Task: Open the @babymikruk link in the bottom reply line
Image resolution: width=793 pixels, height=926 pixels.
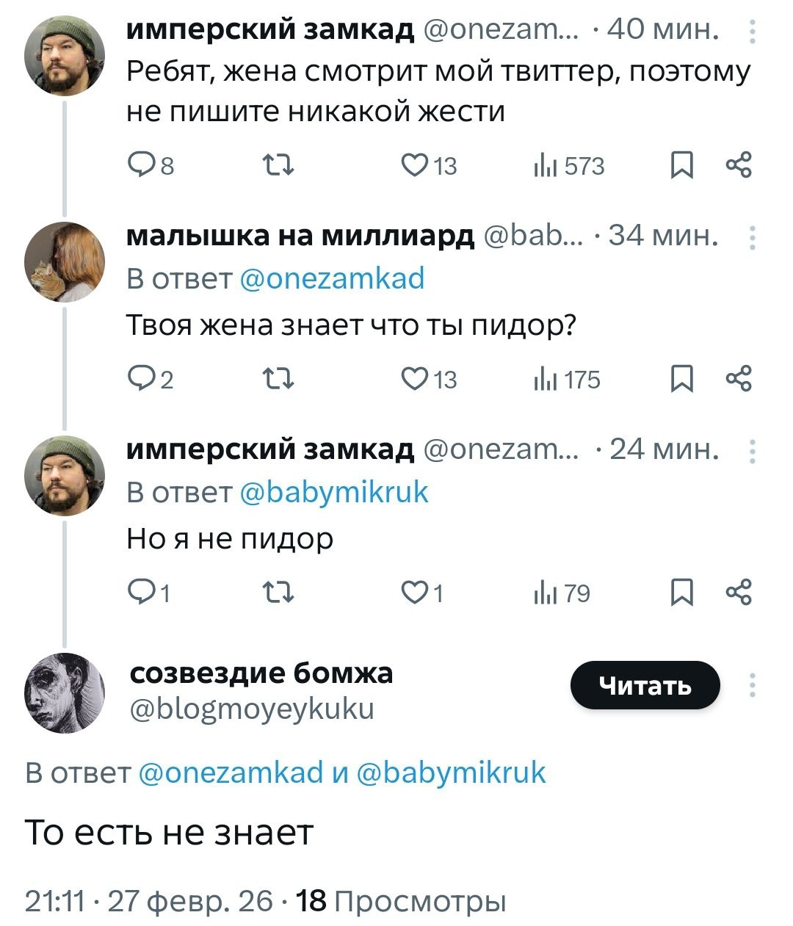Action: pyautogui.click(x=451, y=773)
